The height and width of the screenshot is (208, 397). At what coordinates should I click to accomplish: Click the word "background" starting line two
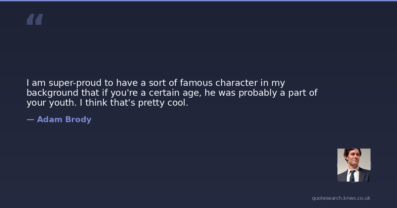pyautogui.click(x=53, y=93)
